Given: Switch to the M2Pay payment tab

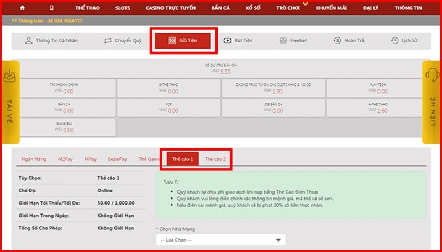Looking at the screenshot, I should [x=66, y=159].
